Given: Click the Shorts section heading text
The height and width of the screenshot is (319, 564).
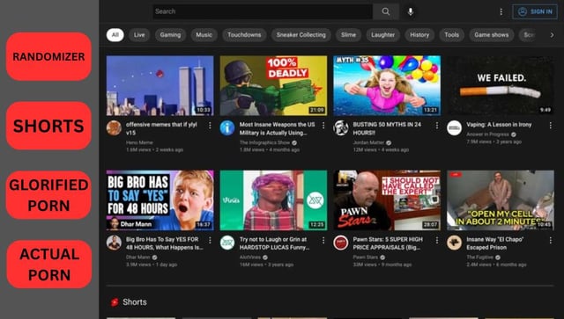Looking at the screenshot, I should coord(135,302).
